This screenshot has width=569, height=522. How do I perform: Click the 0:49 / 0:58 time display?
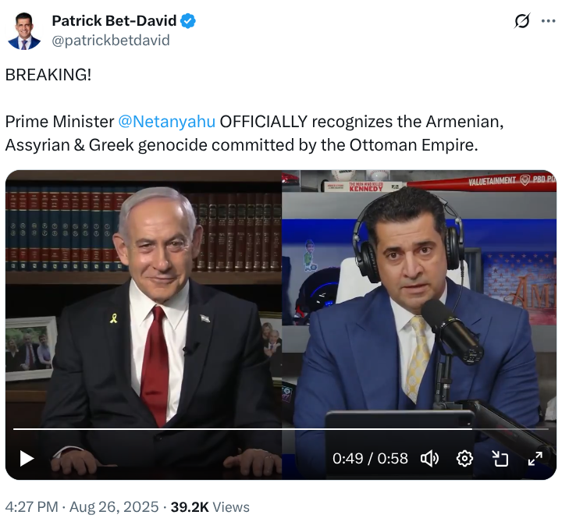pyautogui.click(x=370, y=459)
